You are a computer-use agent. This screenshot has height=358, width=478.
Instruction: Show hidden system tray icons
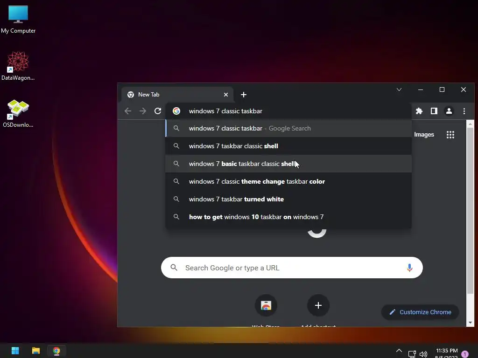point(399,351)
